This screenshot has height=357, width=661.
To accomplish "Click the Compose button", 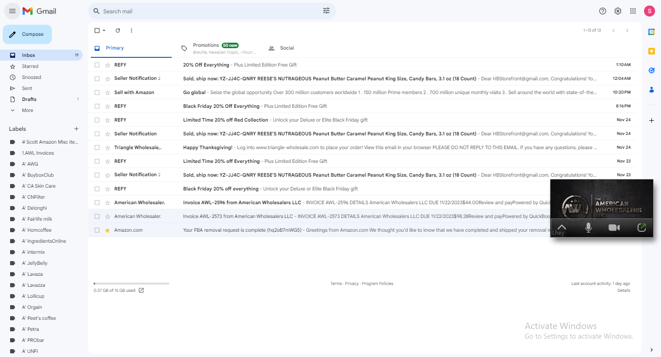I will point(27,34).
